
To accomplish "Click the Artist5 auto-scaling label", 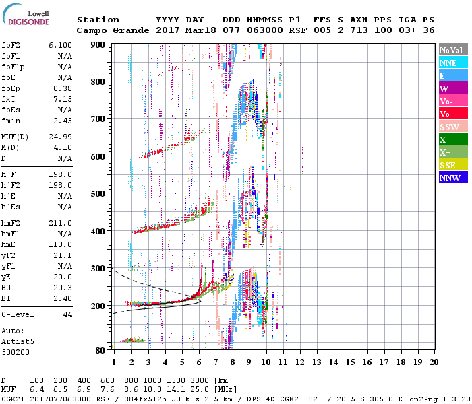I will click(18, 342).
